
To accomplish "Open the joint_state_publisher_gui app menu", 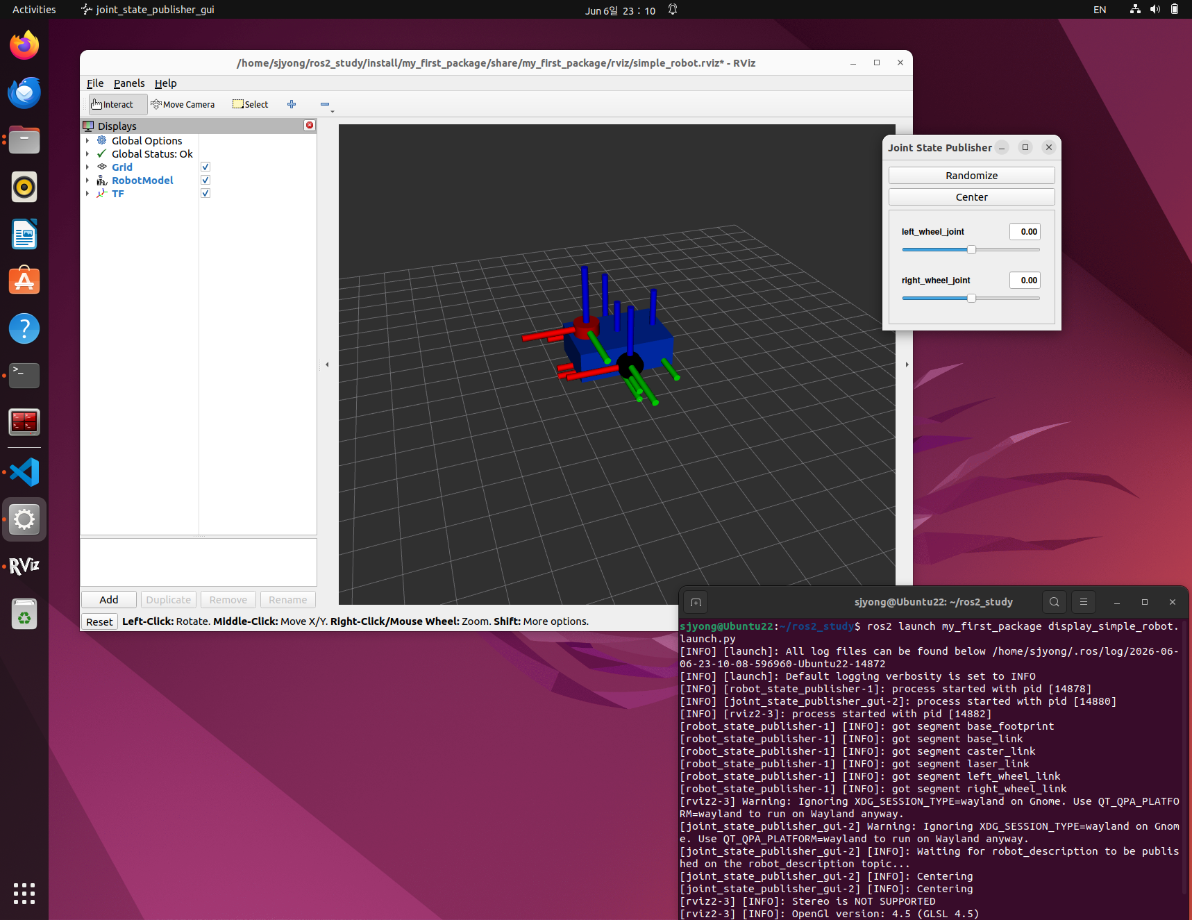I will [x=148, y=10].
